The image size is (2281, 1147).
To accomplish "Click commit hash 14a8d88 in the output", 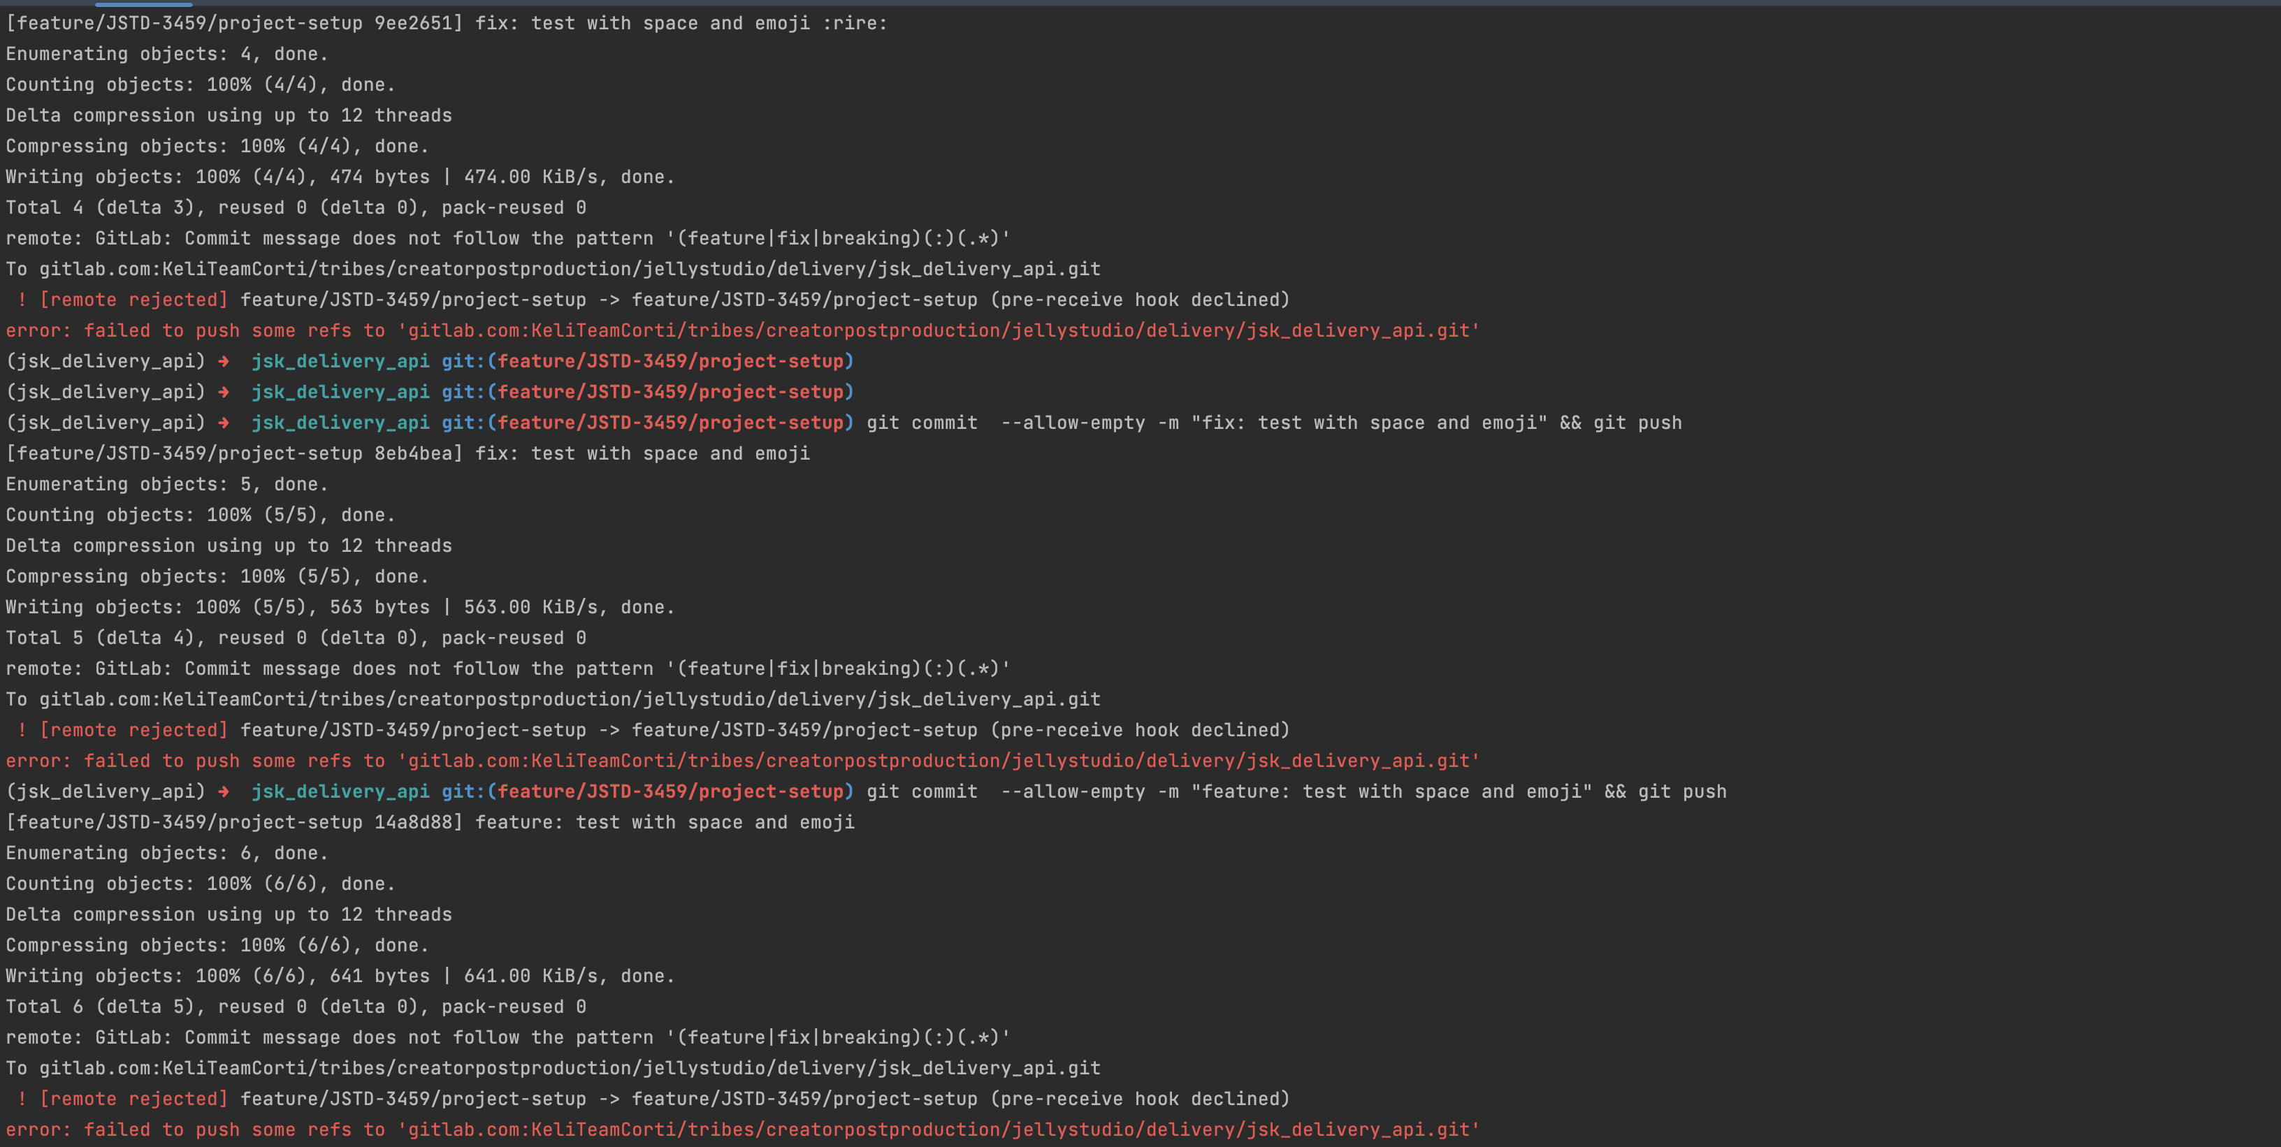I will click(414, 822).
